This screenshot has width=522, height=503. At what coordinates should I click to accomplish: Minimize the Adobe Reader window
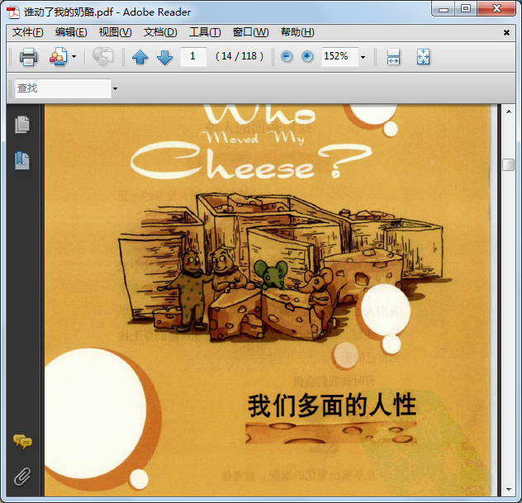tap(443, 8)
